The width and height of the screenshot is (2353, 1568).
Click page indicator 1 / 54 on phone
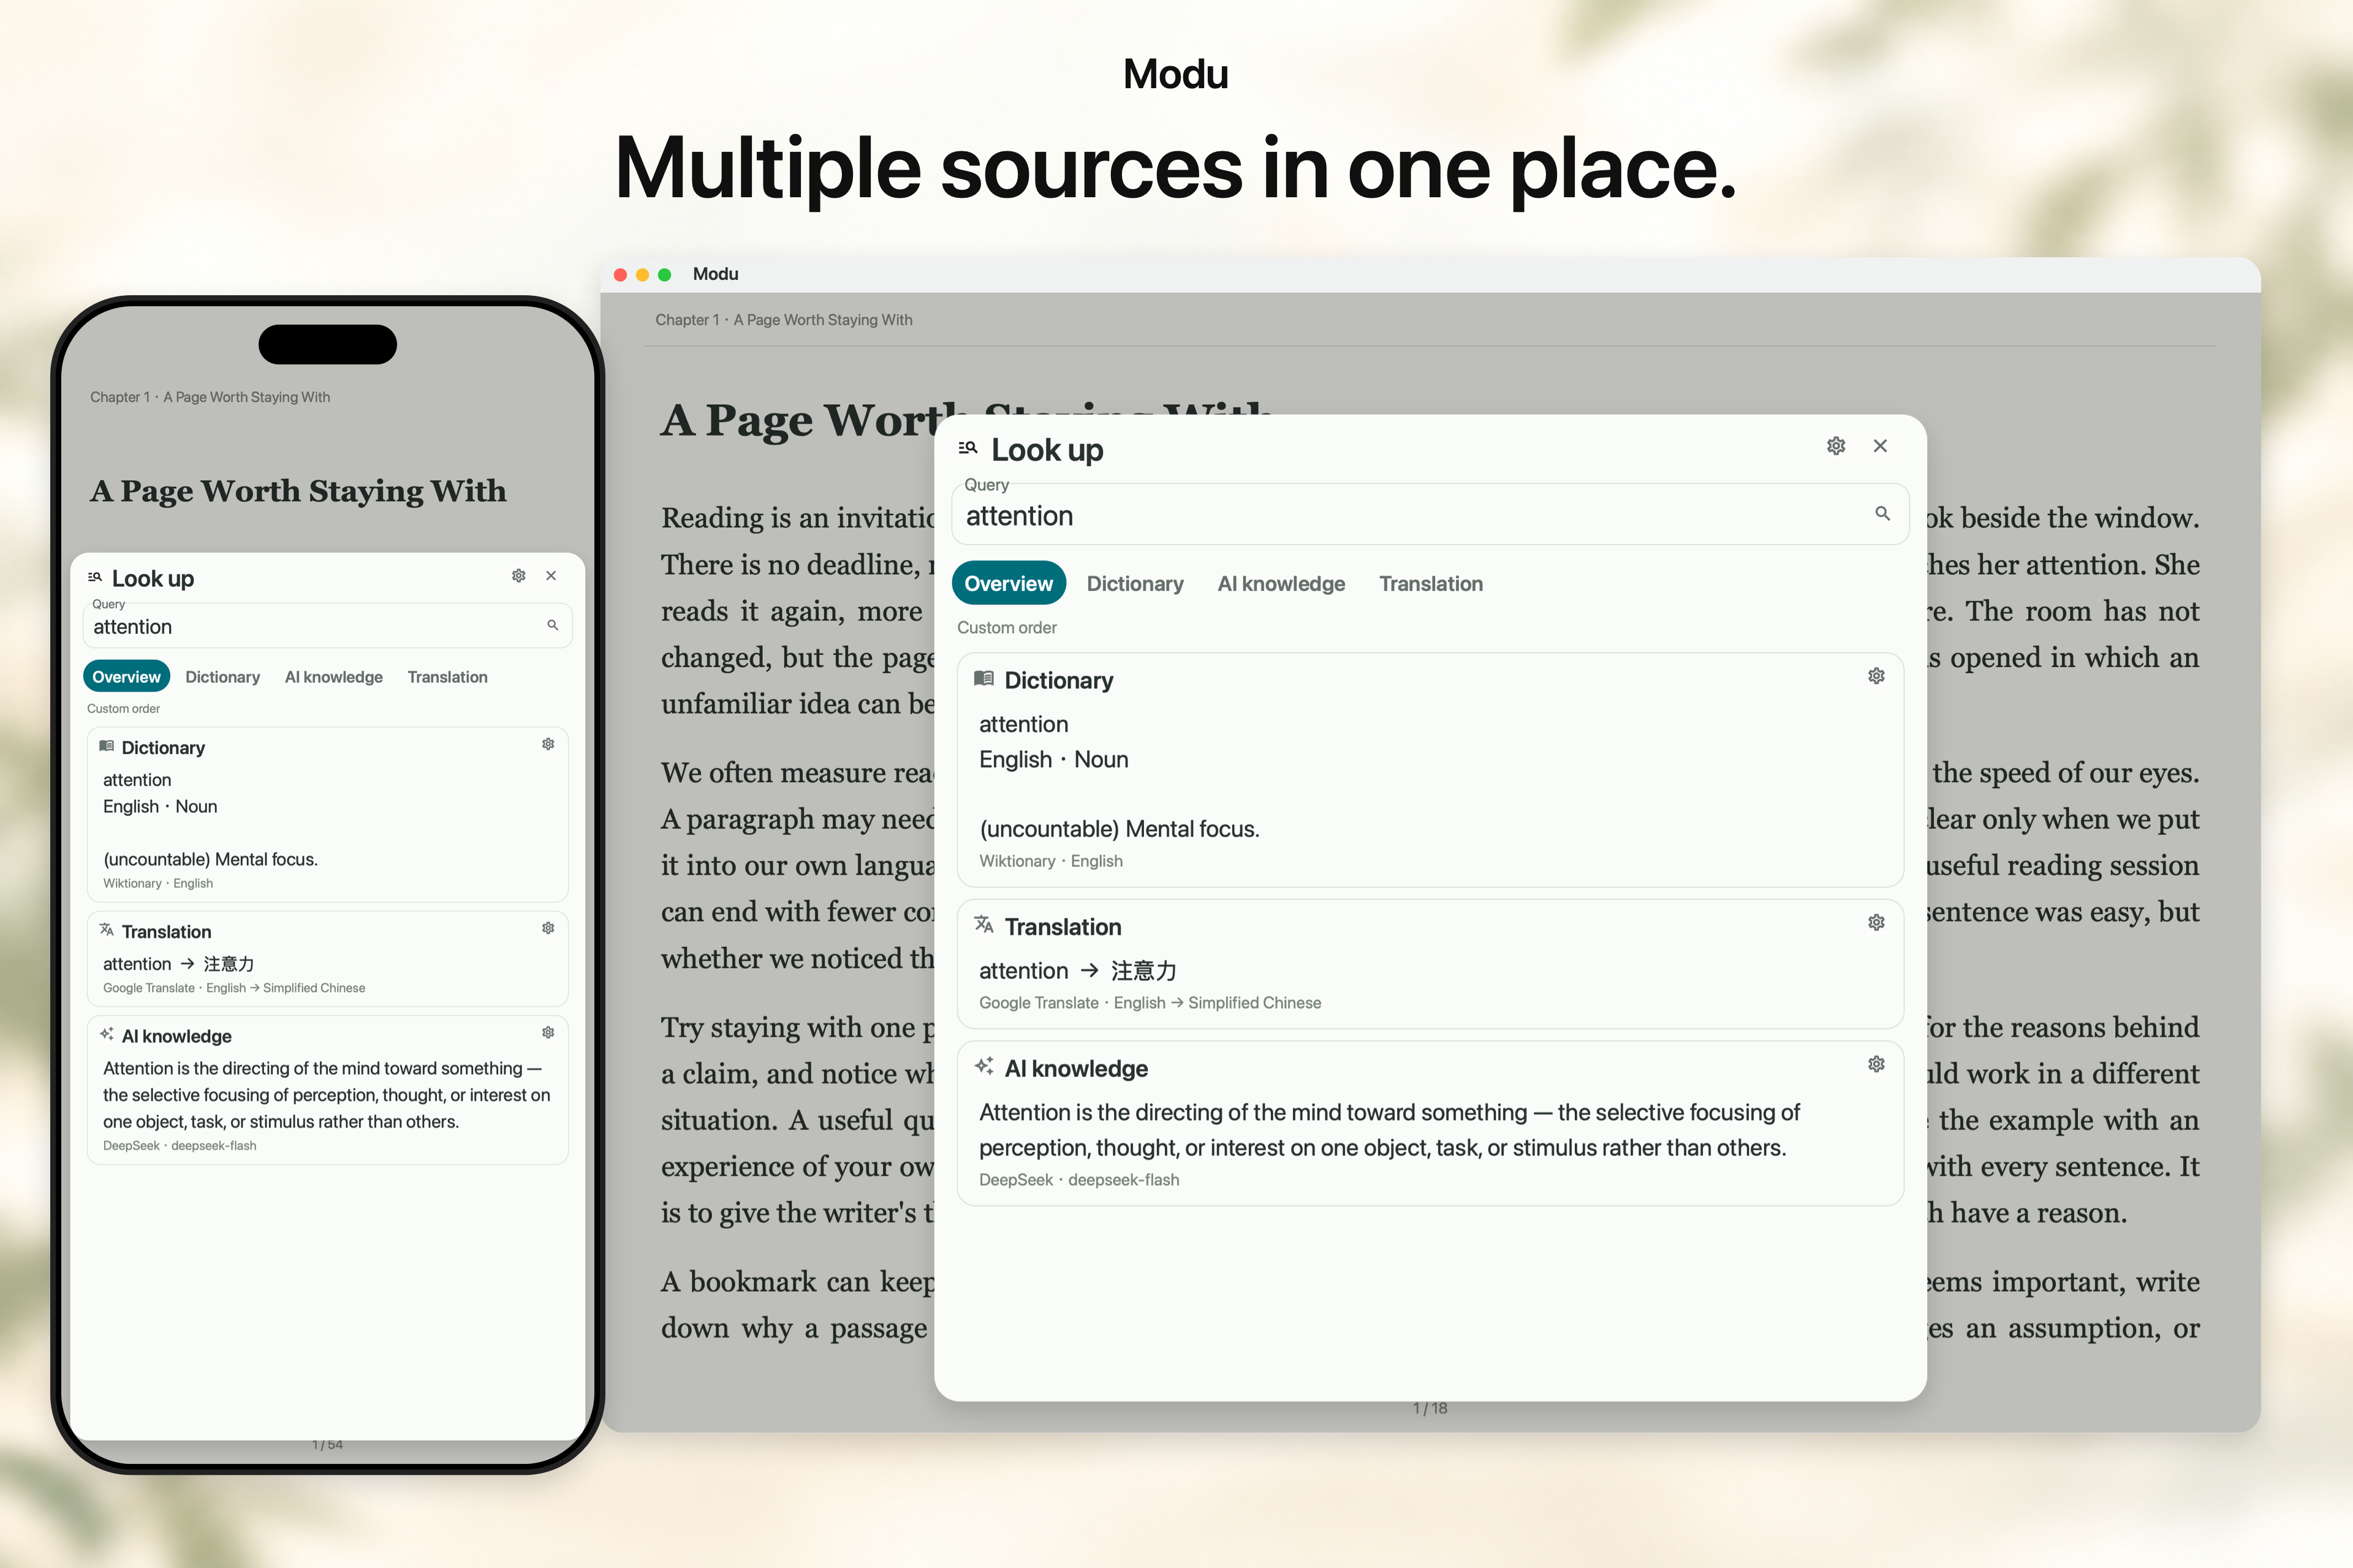pos(327,1445)
